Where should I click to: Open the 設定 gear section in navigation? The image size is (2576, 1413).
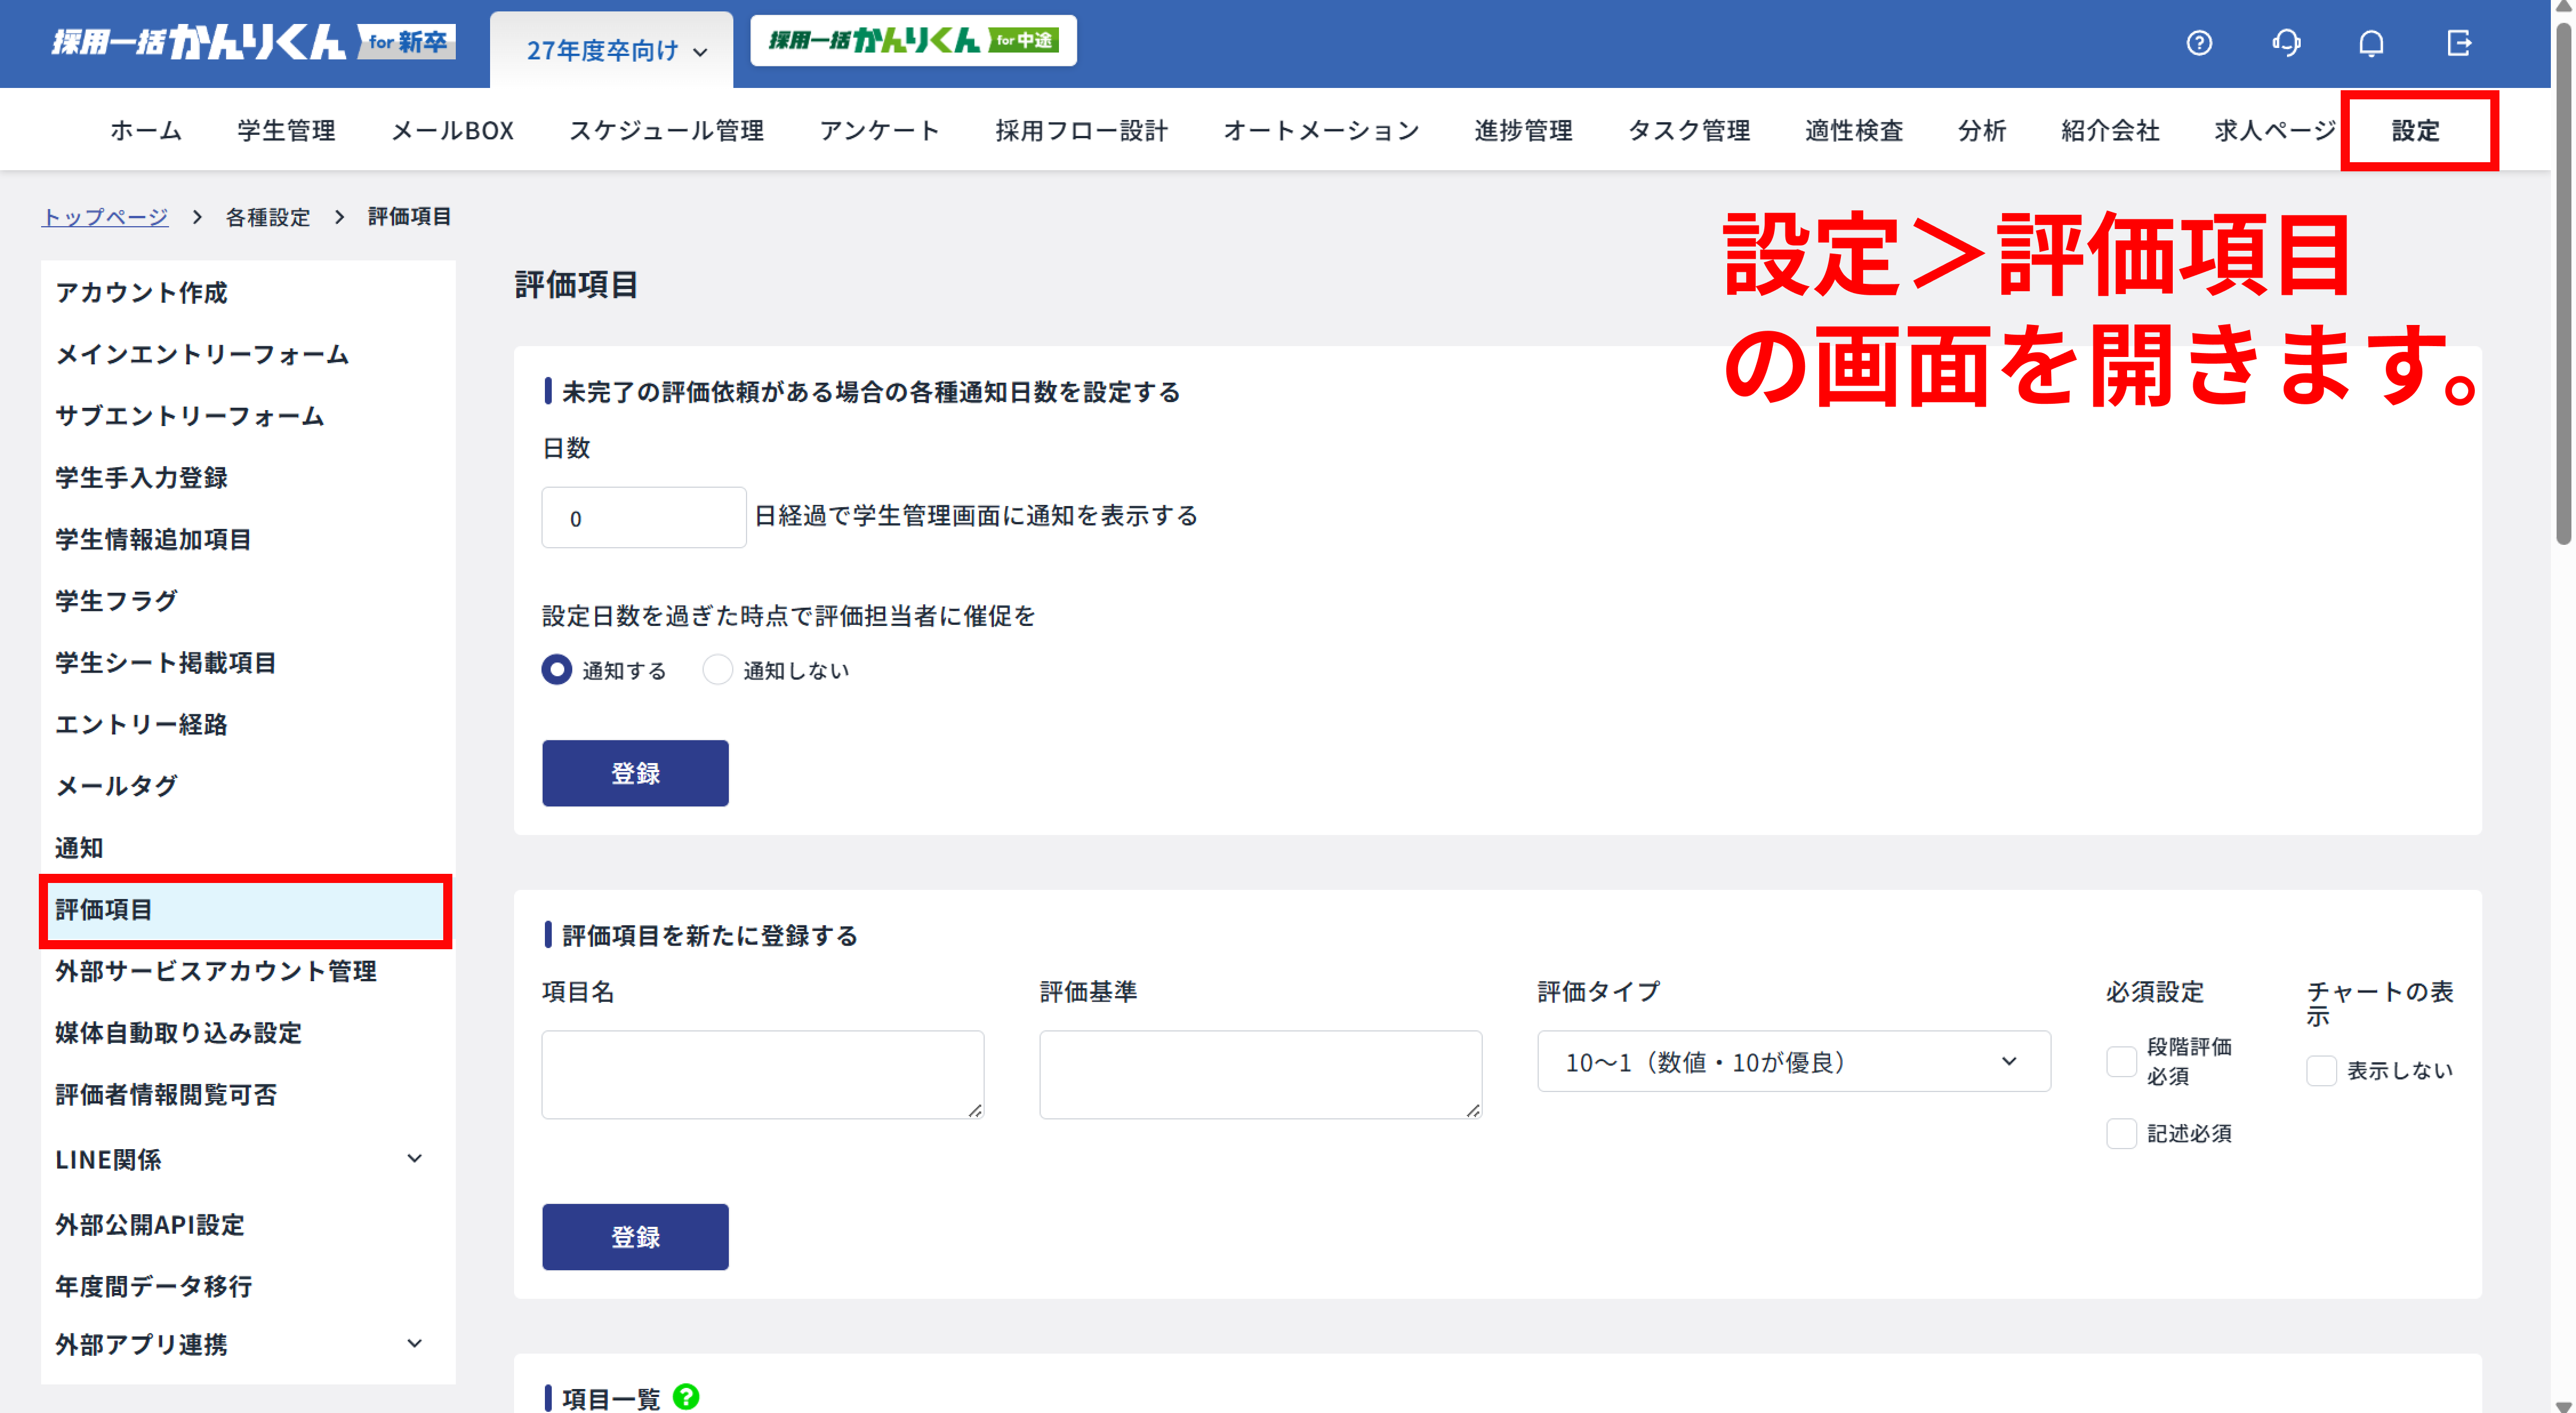2416,129
